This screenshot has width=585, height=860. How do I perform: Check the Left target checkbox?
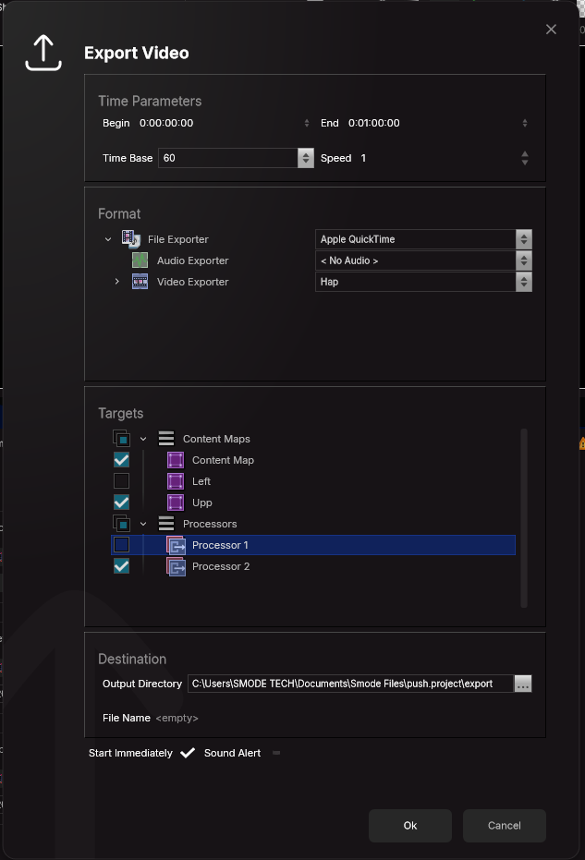[x=121, y=481]
